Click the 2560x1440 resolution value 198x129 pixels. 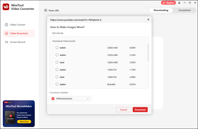(112, 48)
